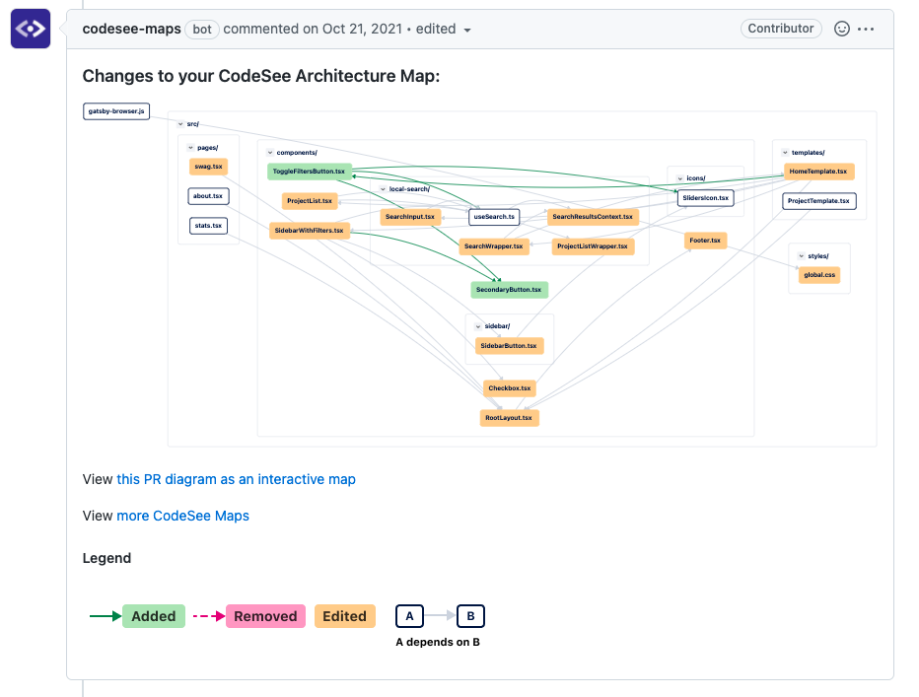Image resolution: width=919 pixels, height=697 pixels.
Task: Click the legend box labeled A
Action: tap(409, 616)
